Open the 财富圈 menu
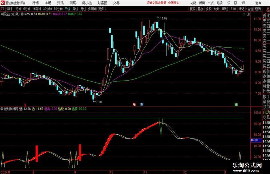 click(x=102, y=3)
